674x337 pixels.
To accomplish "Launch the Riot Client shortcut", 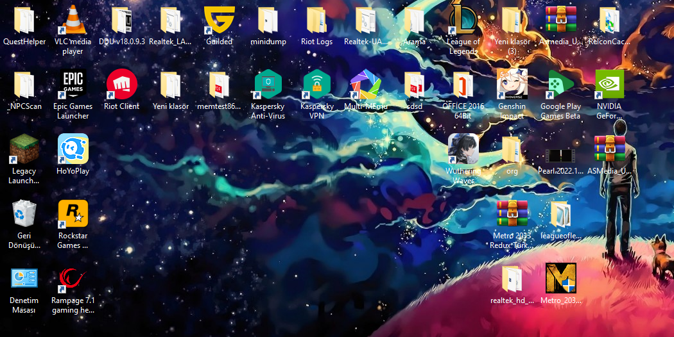I will tap(122, 84).
